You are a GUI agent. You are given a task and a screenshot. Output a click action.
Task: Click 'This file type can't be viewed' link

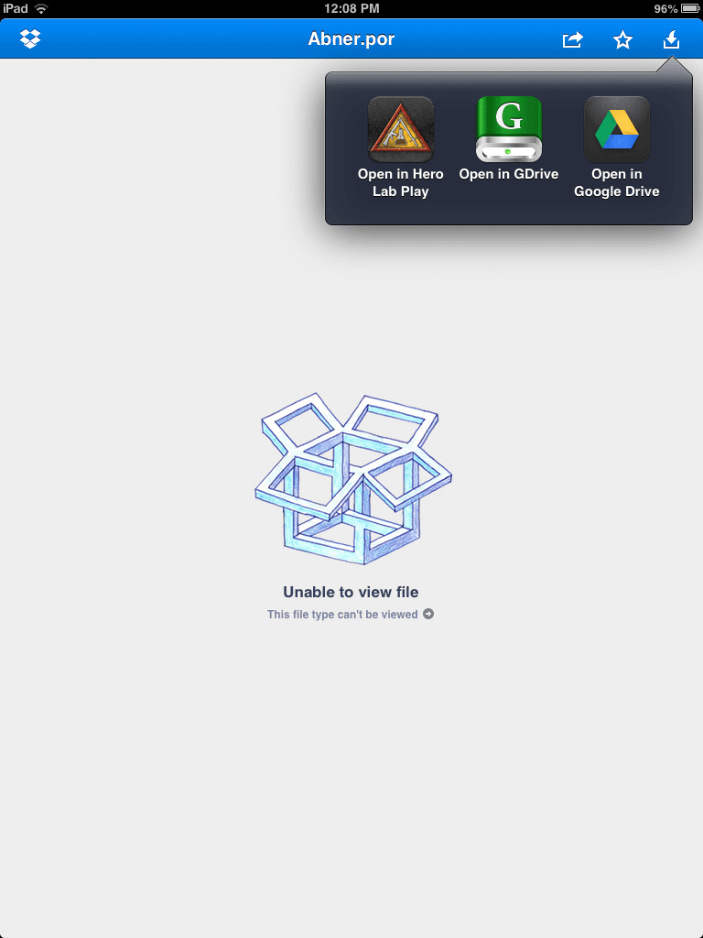coord(342,615)
